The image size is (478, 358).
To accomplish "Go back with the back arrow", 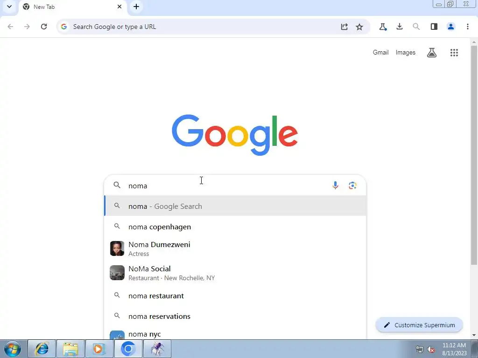I will click(10, 27).
